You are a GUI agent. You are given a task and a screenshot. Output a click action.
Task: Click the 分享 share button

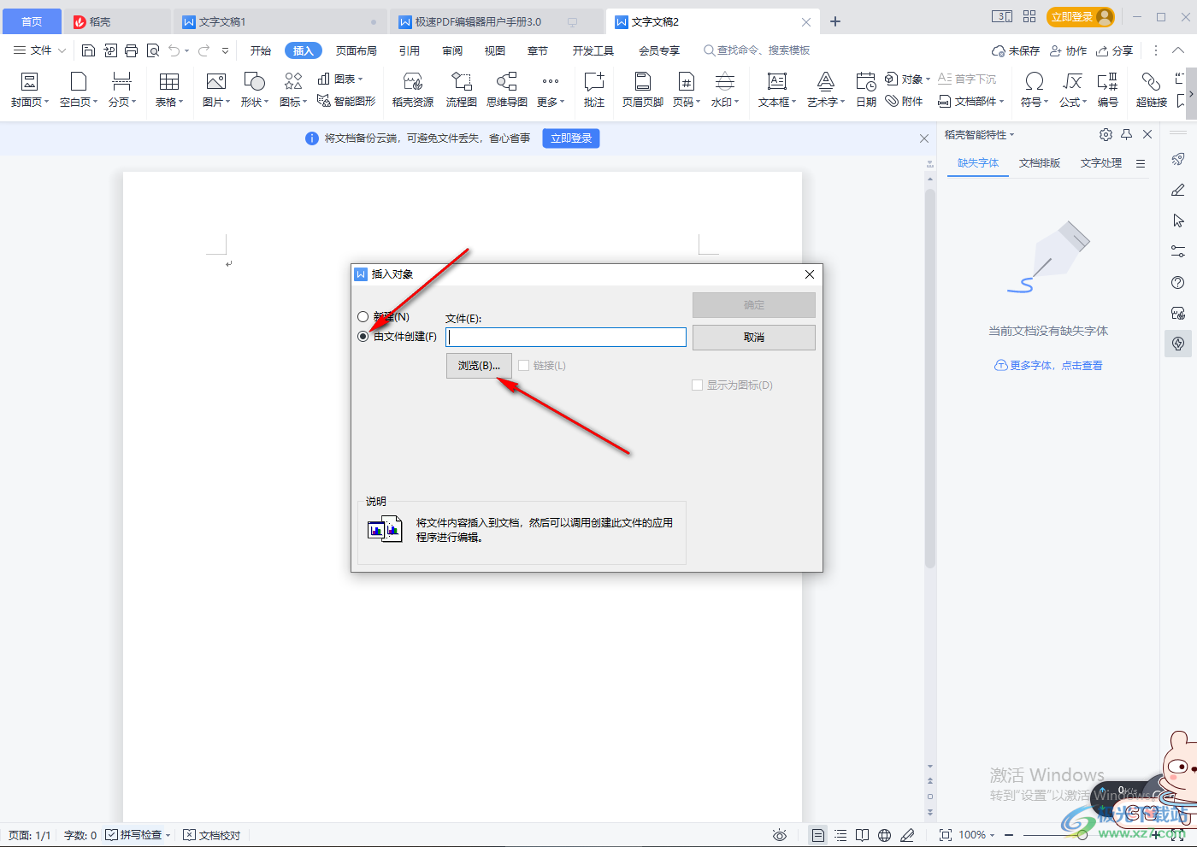point(1115,50)
